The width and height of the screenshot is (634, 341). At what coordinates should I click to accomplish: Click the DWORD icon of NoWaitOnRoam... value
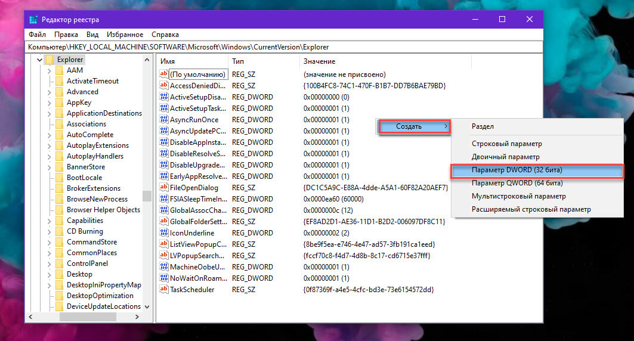point(164,278)
